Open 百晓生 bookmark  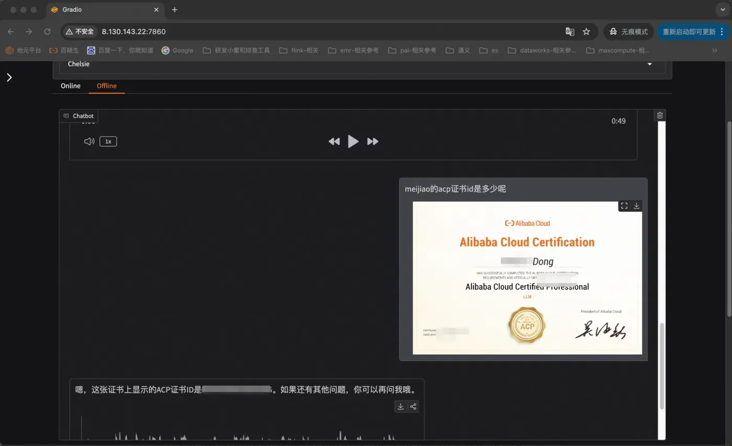click(64, 50)
